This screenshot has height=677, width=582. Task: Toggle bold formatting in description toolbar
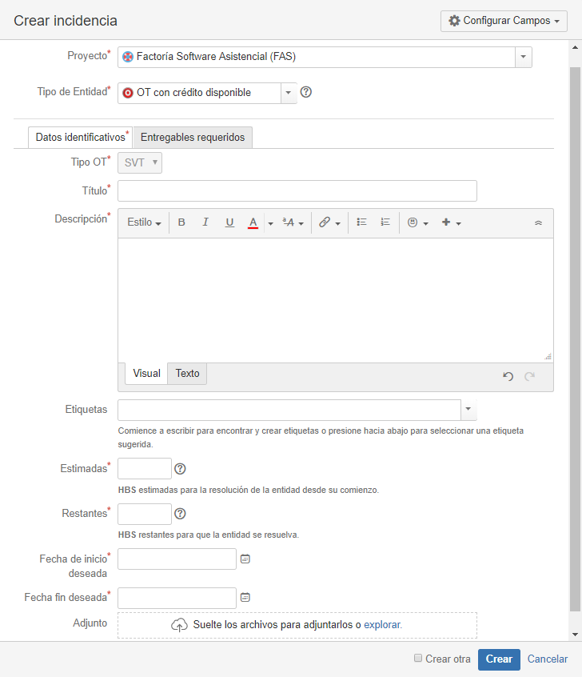pyautogui.click(x=181, y=222)
